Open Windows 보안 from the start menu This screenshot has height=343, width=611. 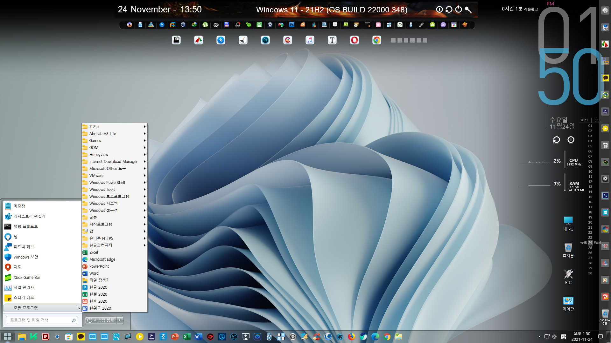[42, 257]
